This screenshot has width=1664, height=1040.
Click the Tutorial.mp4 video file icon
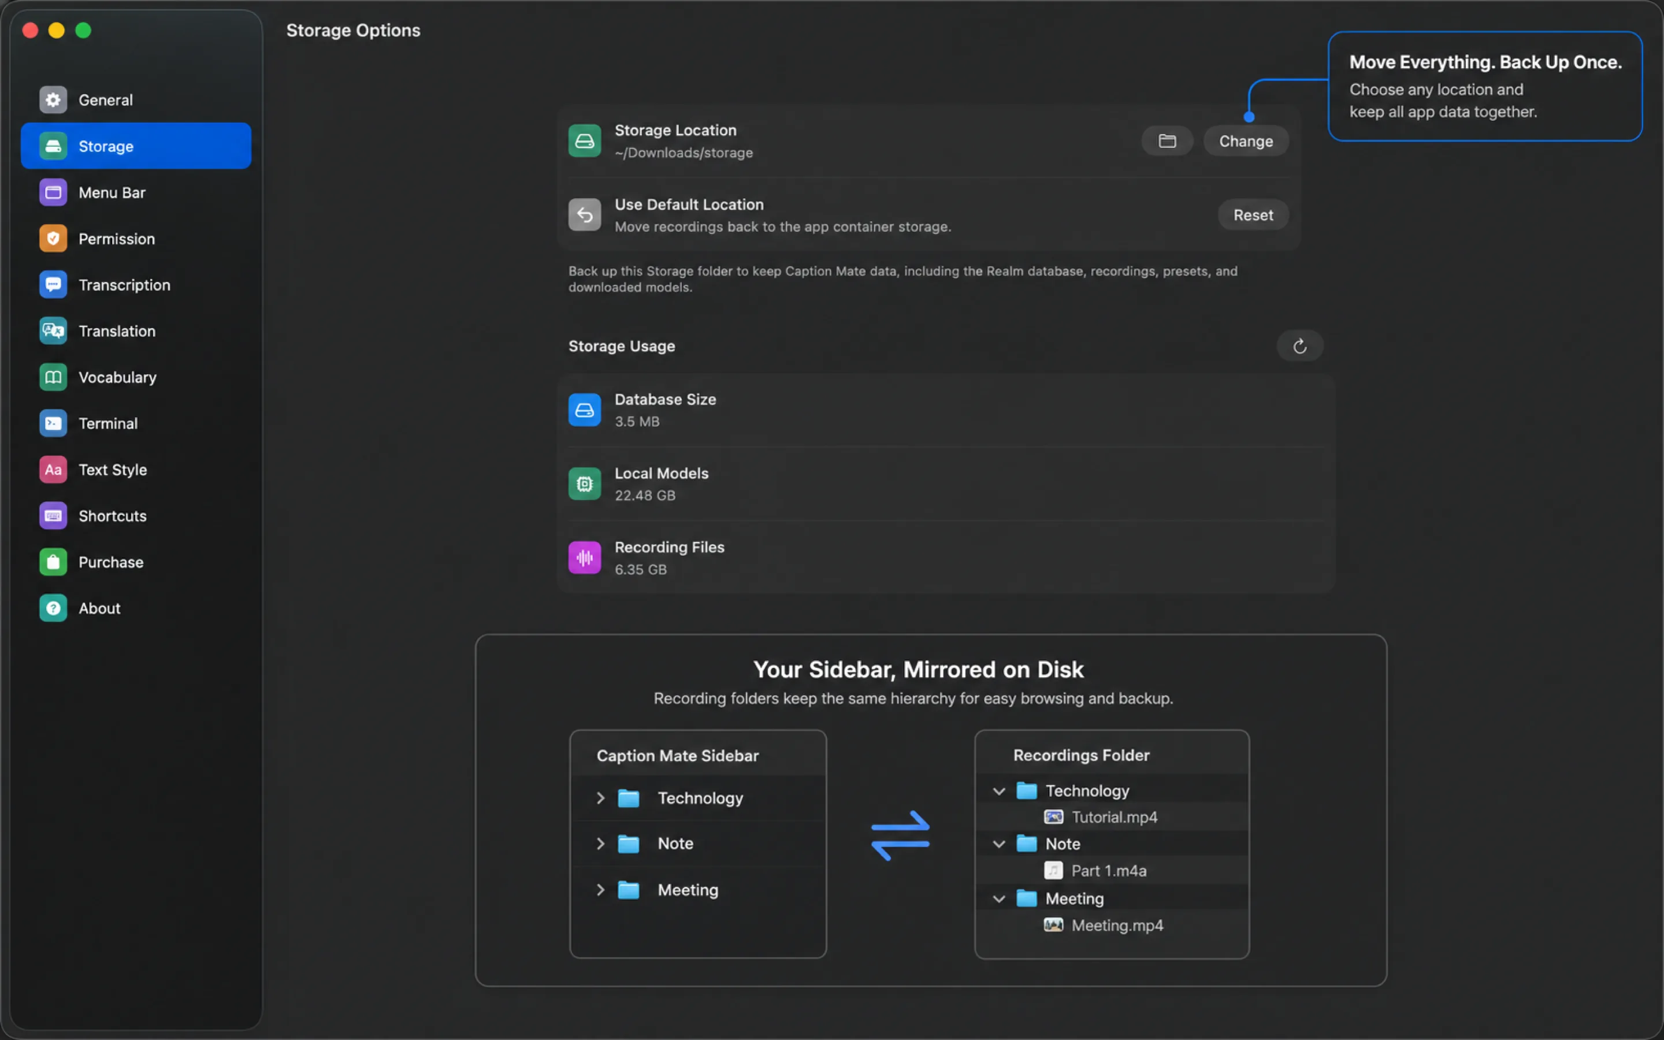(1053, 817)
